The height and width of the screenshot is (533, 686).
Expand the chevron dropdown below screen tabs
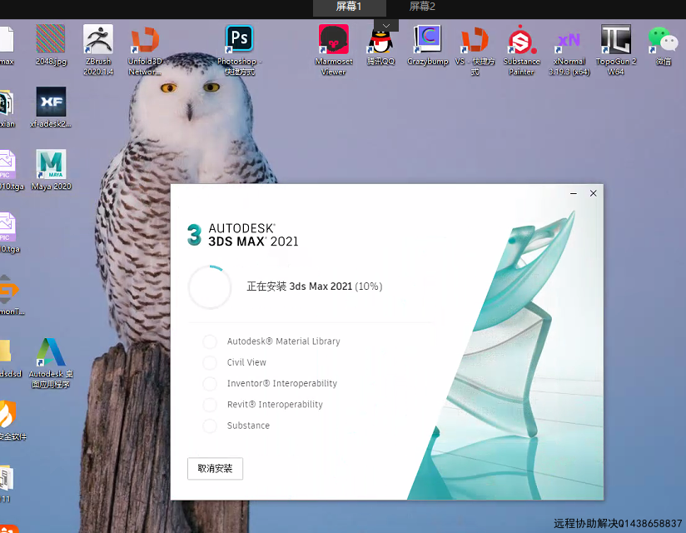click(x=386, y=25)
